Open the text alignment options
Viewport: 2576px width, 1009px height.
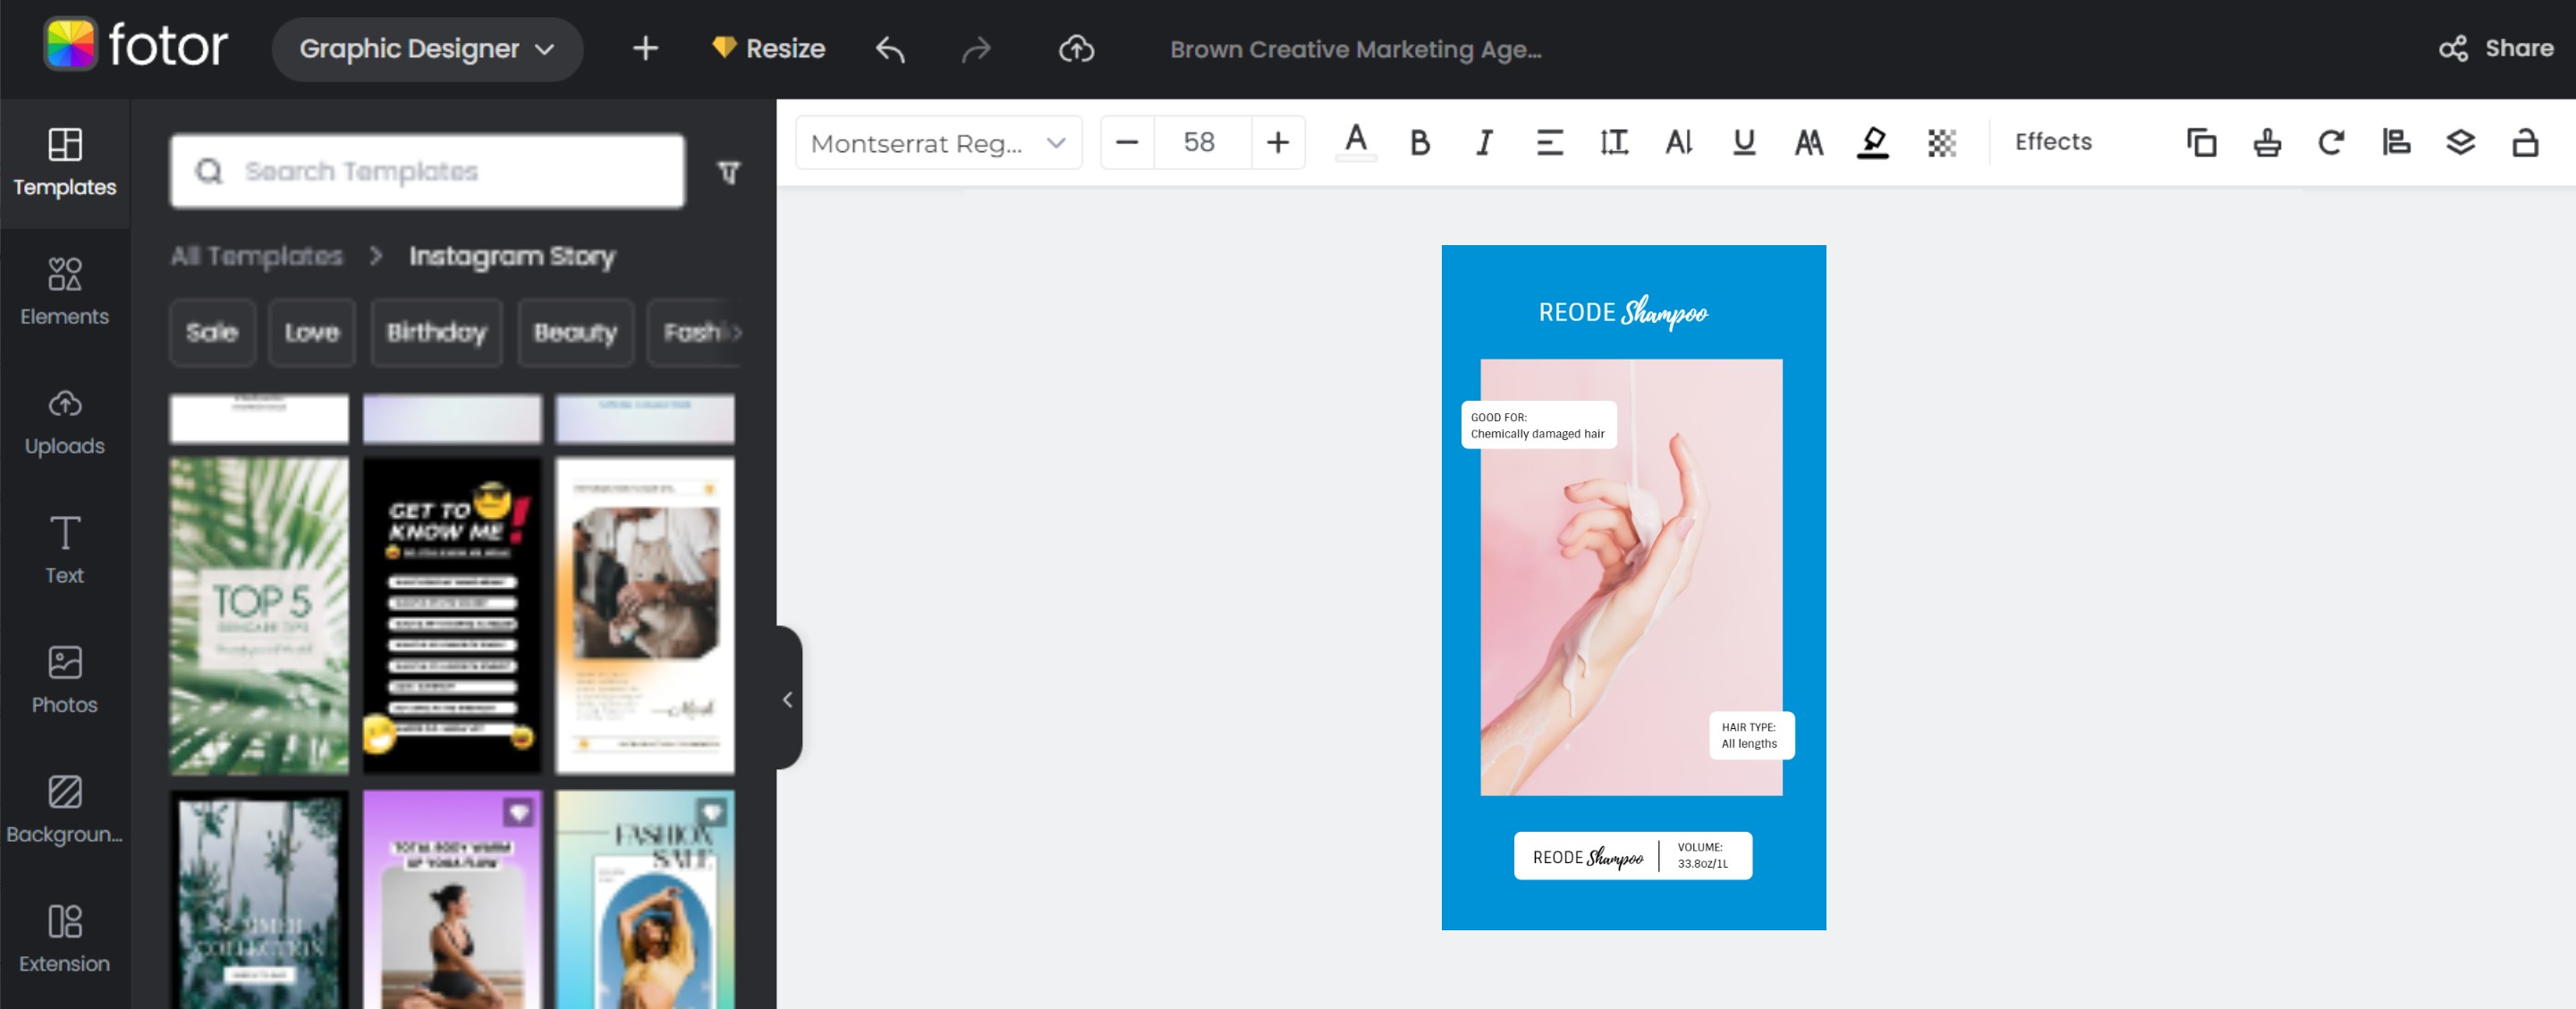coord(1549,143)
